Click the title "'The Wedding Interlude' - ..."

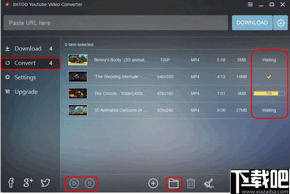click(x=121, y=77)
